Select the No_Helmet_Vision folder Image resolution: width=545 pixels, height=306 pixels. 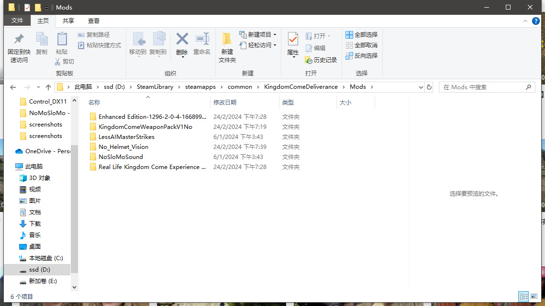[x=119, y=147]
